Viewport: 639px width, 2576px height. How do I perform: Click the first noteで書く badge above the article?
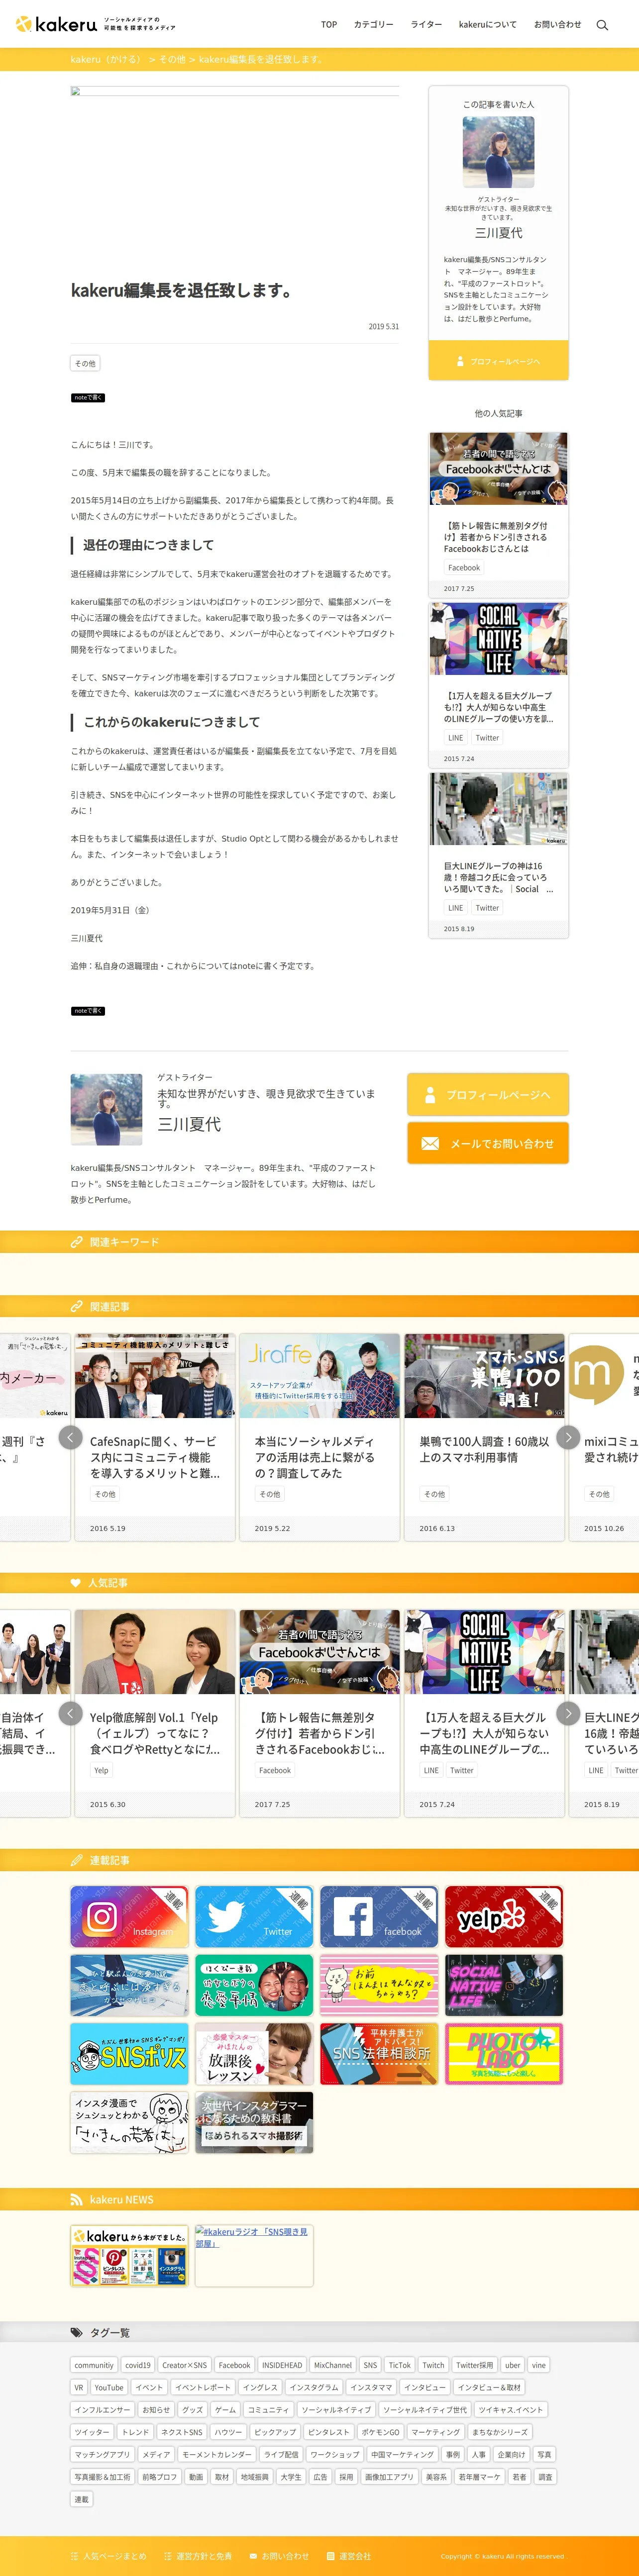(88, 398)
